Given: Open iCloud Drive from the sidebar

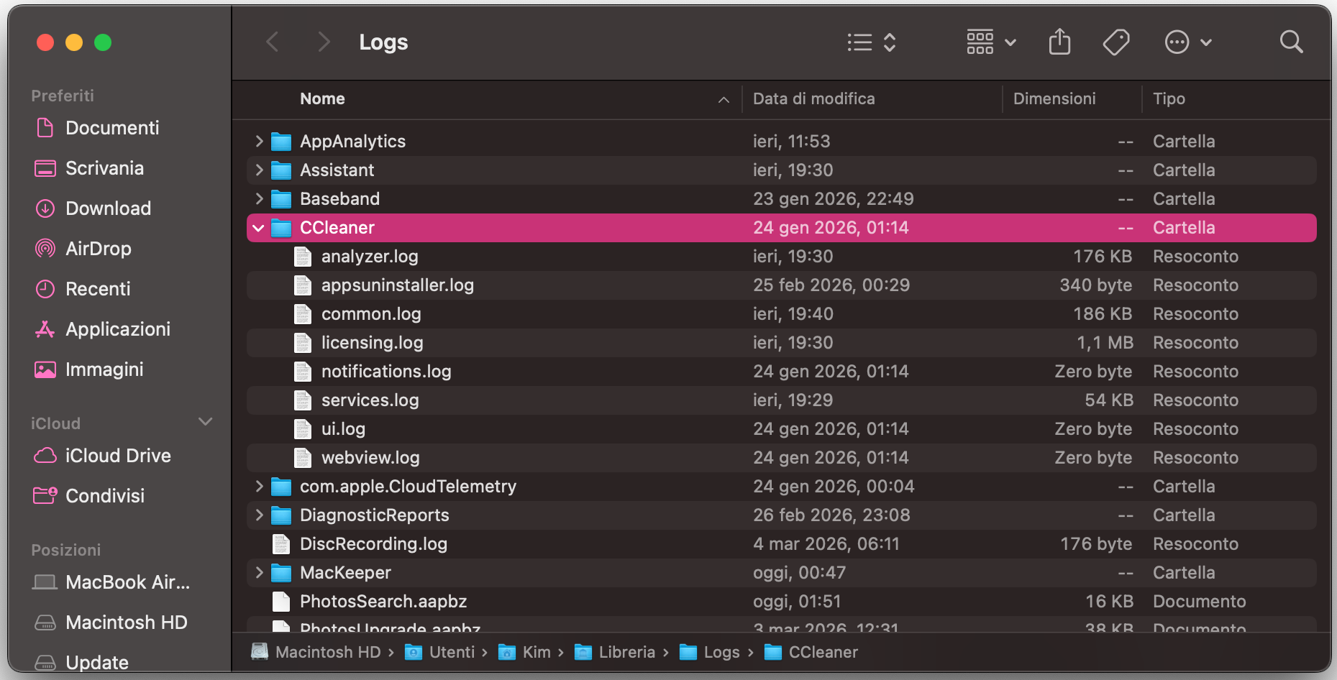Looking at the screenshot, I should point(118,455).
